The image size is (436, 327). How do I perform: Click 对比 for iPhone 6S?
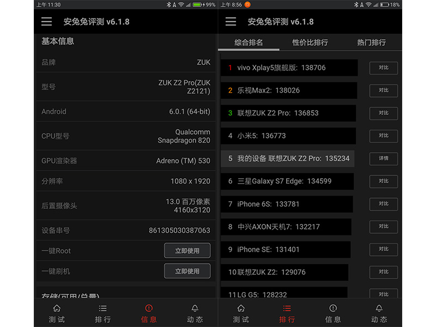click(384, 204)
